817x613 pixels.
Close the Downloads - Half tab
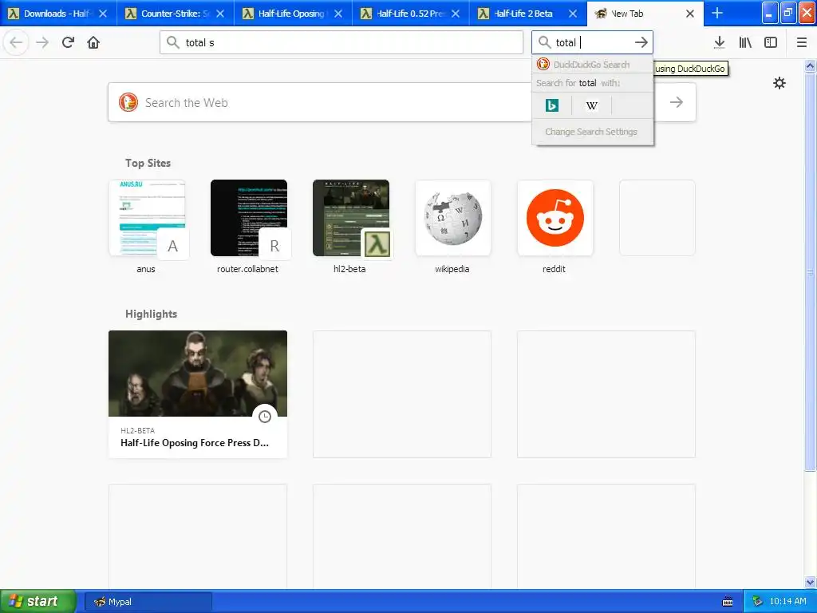pyautogui.click(x=103, y=14)
